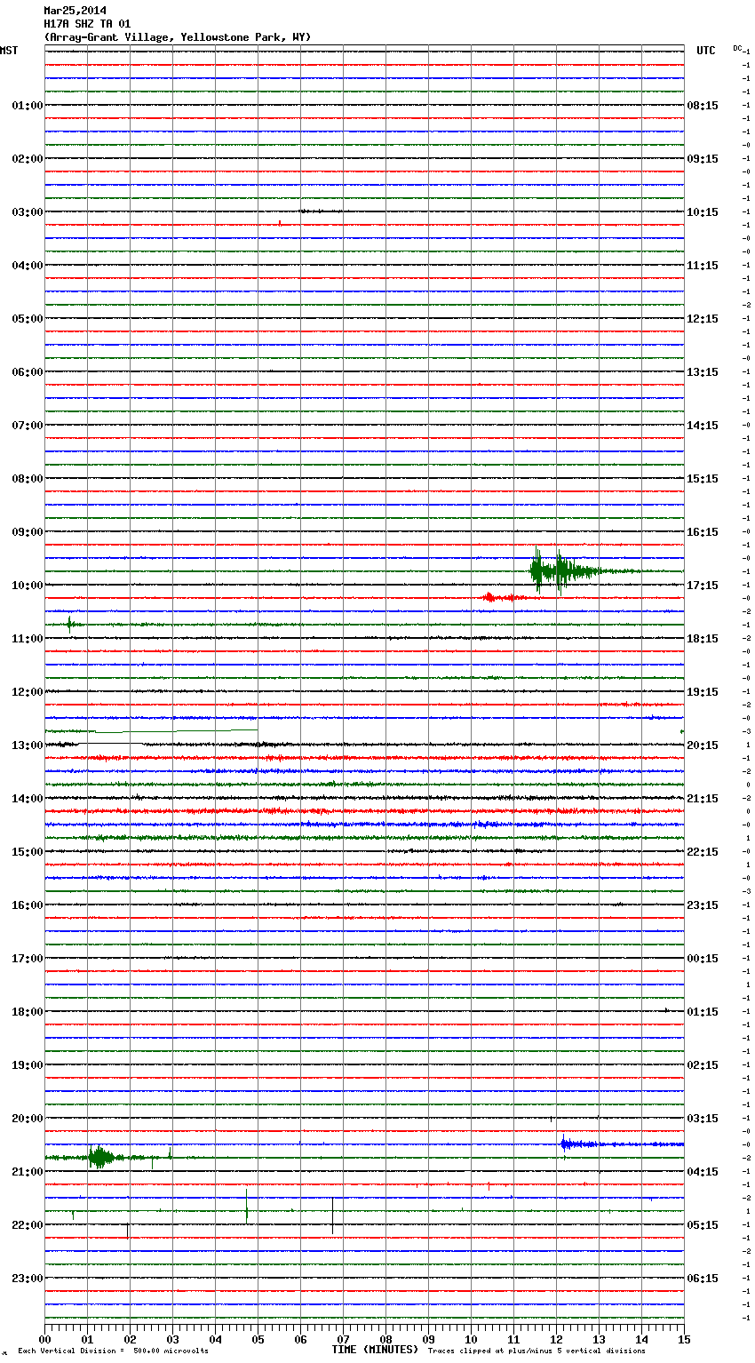Viewport: 755px width, 1363px height.
Task: Select the 23:00 MST hour label
Action: [x=27, y=1279]
